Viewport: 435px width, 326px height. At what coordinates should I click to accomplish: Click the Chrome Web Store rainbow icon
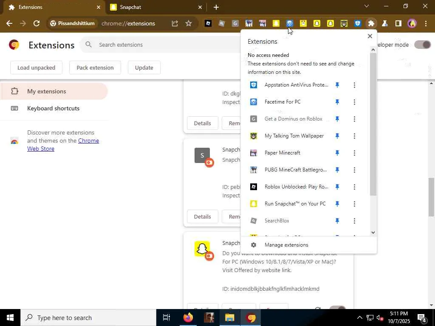pyautogui.click(x=14, y=141)
